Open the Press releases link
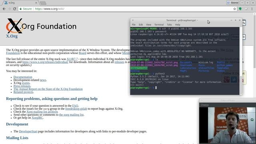The image size is (256, 144). (x=22, y=86)
